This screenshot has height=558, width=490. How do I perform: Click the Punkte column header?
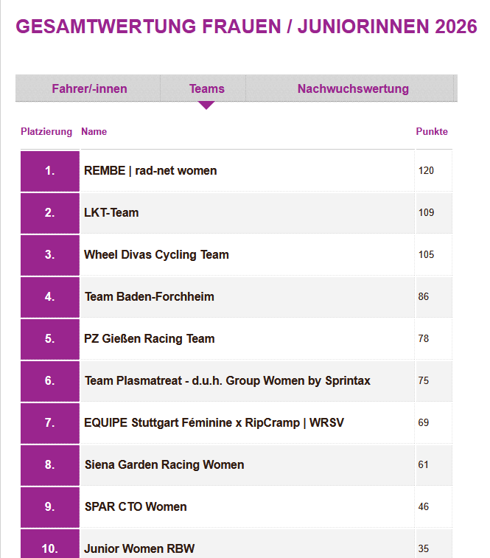coord(432,132)
